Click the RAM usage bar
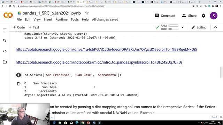 (174, 26)
